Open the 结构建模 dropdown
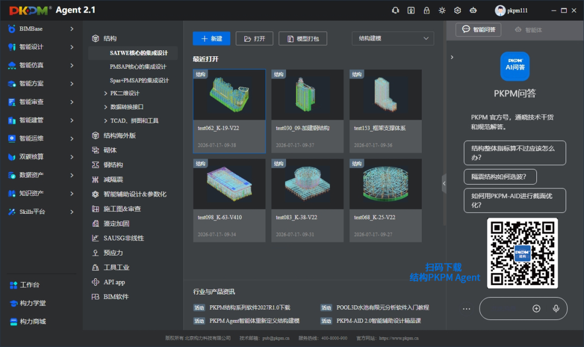584x347 pixels. (x=393, y=38)
